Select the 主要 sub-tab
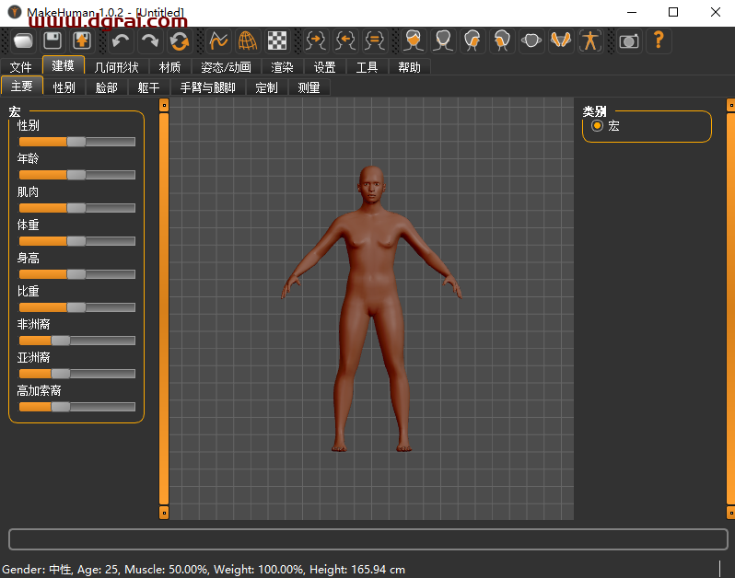The width and height of the screenshot is (735, 578). point(22,87)
